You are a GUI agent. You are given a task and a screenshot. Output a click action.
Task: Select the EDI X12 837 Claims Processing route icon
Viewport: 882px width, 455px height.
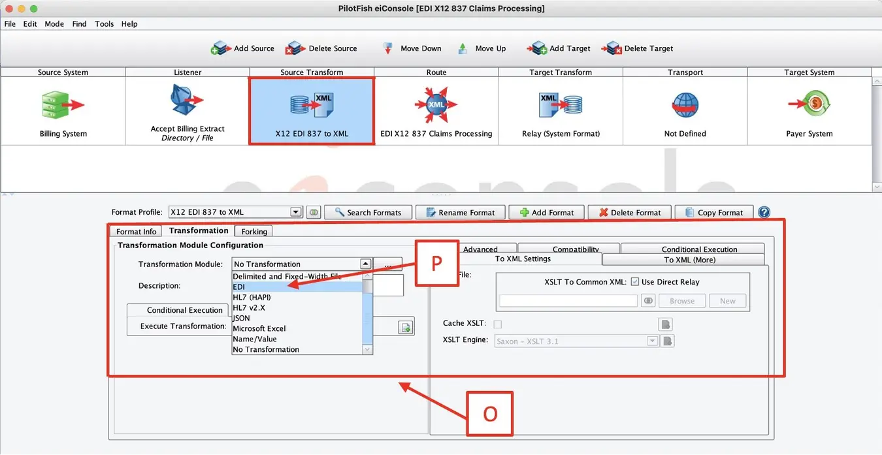pos(436,104)
